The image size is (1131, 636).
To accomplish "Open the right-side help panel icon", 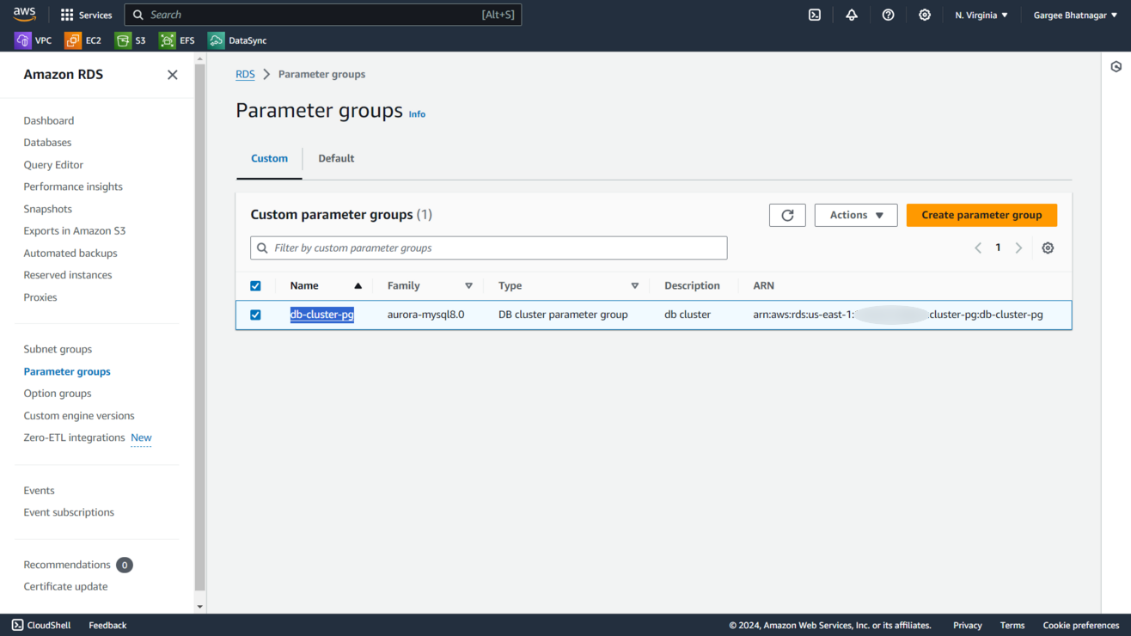I will [x=1116, y=67].
